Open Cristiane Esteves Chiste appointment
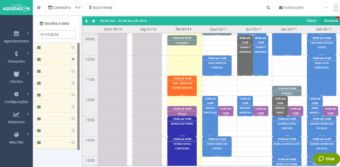Viewport: 340px width, 167px height. pos(322,45)
